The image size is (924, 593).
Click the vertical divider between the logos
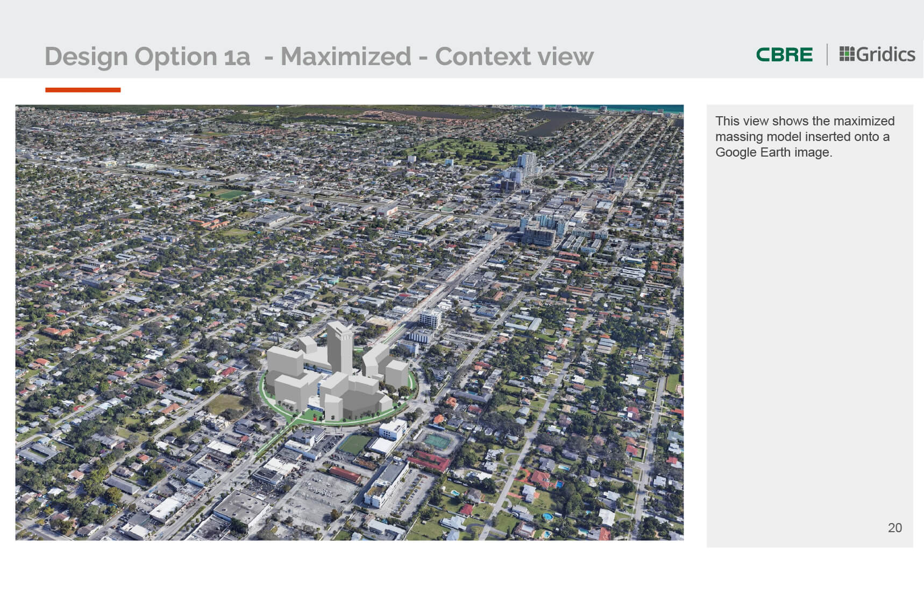(x=827, y=54)
